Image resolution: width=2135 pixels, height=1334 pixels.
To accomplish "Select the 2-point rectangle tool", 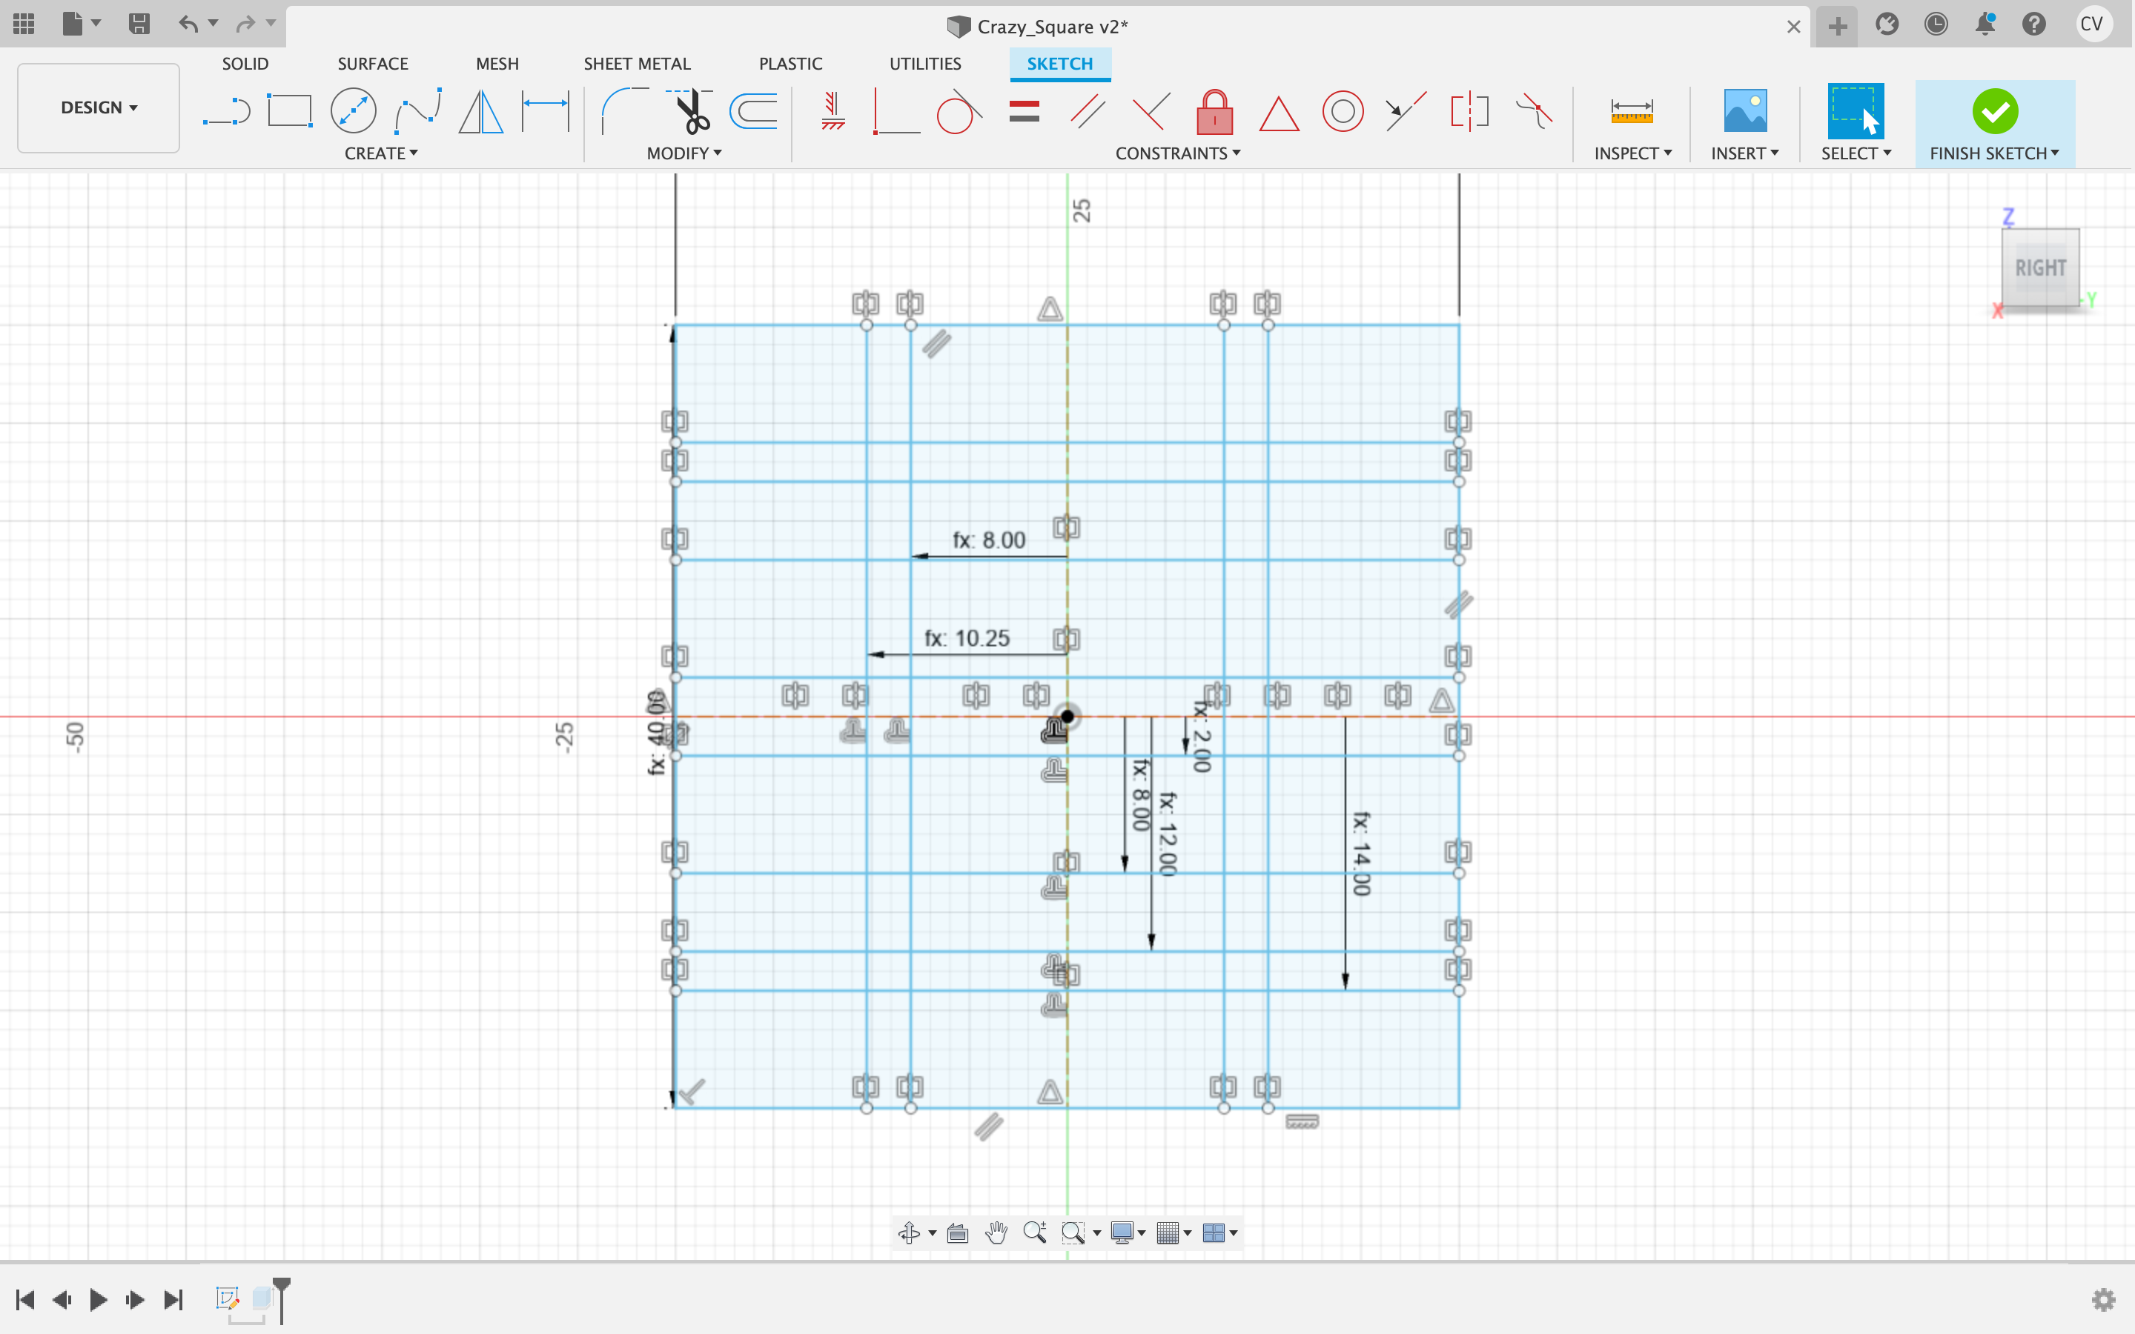I will [289, 111].
